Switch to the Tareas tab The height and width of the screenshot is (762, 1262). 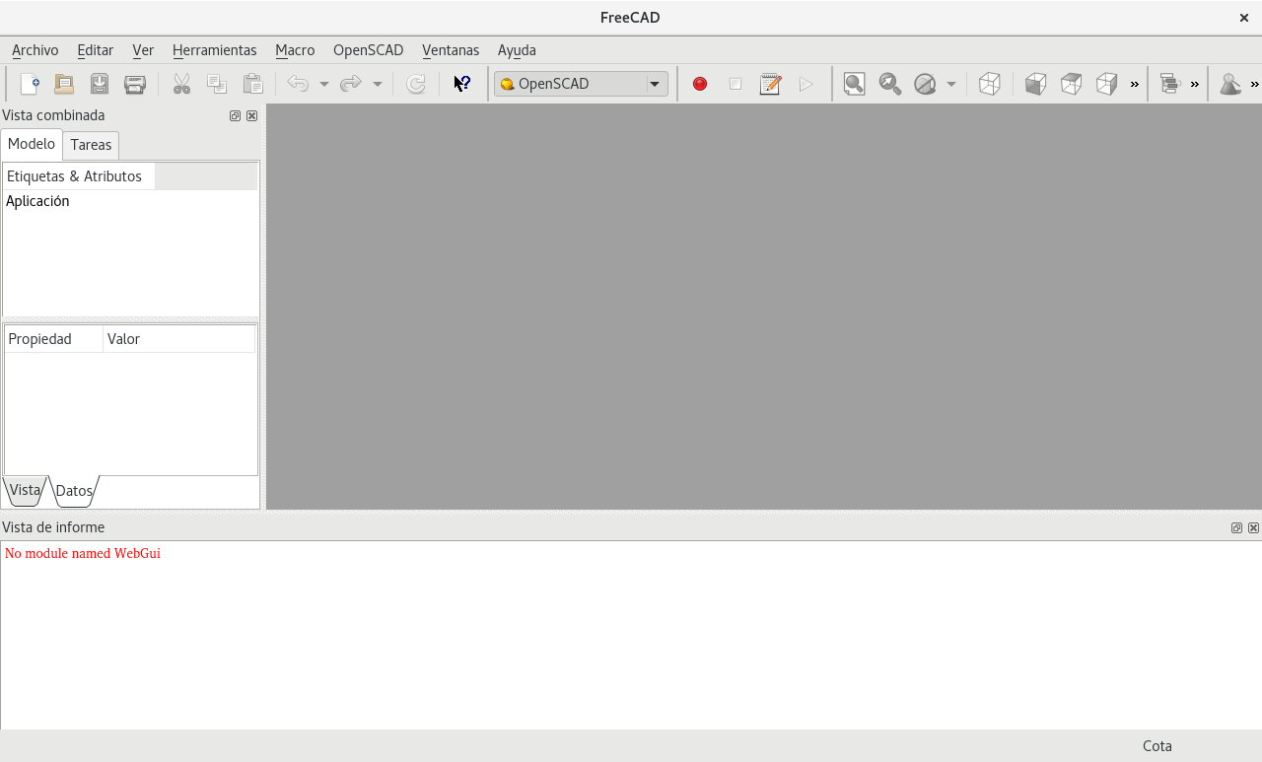coord(91,145)
